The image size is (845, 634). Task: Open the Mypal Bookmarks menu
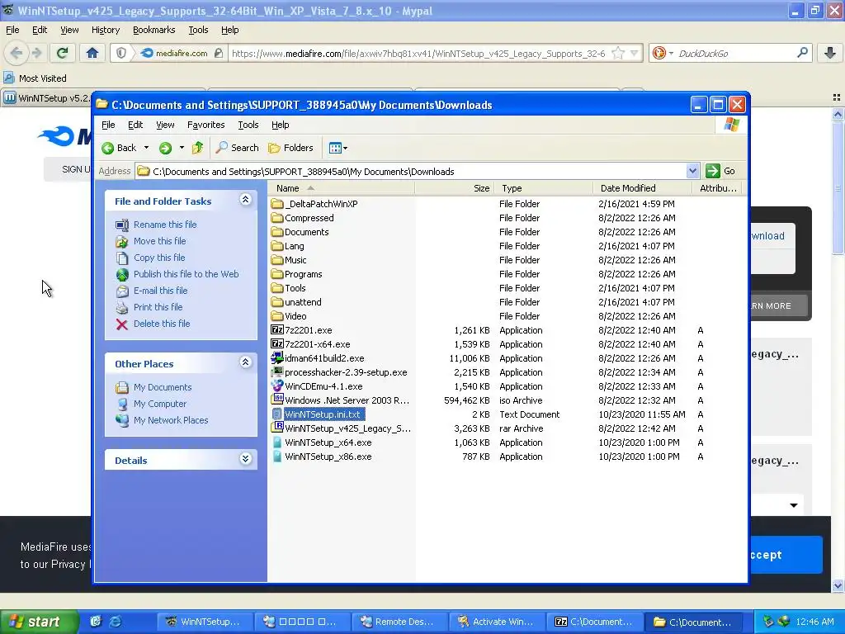tap(153, 30)
